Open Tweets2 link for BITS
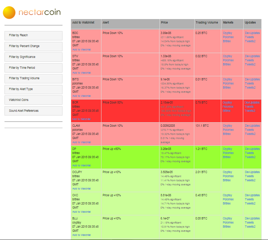 tap(250, 87)
